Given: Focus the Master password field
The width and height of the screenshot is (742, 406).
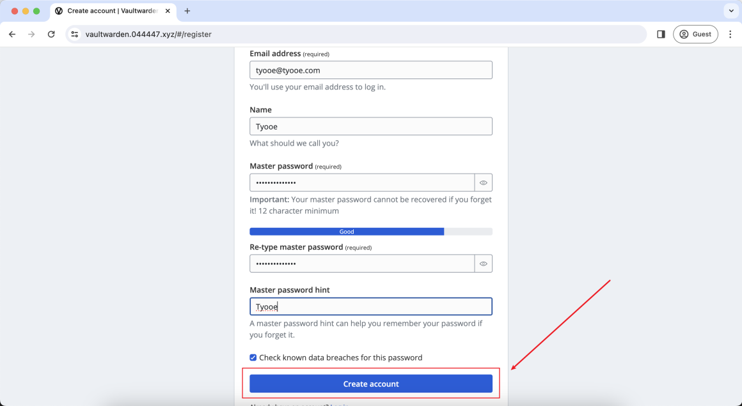Looking at the screenshot, I should 361,183.
